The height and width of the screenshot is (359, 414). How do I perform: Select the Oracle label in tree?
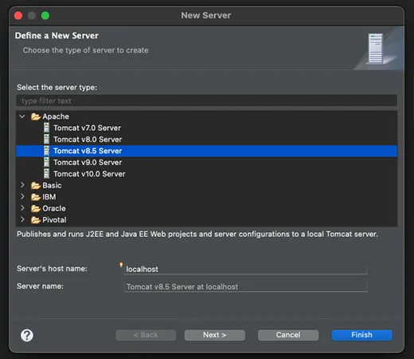point(54,208)
